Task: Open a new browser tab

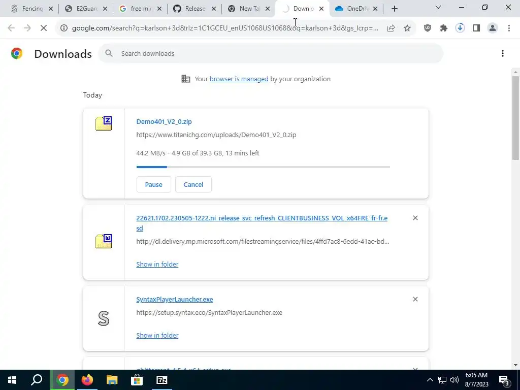Action: coord(394,9)
